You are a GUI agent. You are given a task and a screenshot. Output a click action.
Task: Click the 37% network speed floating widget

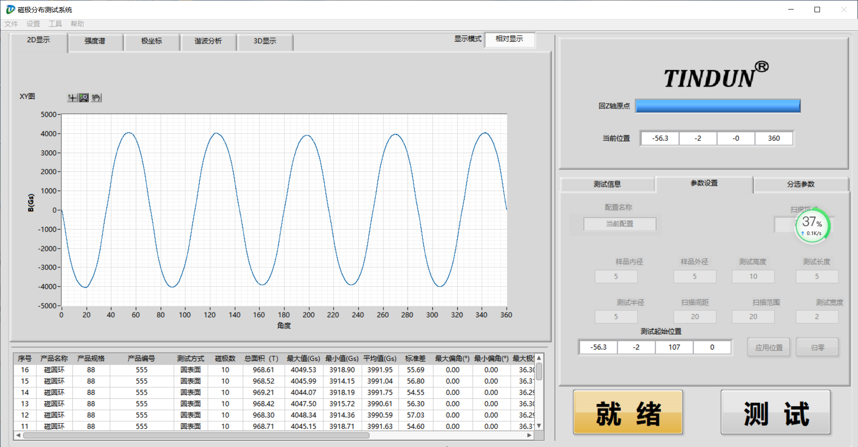tap(812, 226)
